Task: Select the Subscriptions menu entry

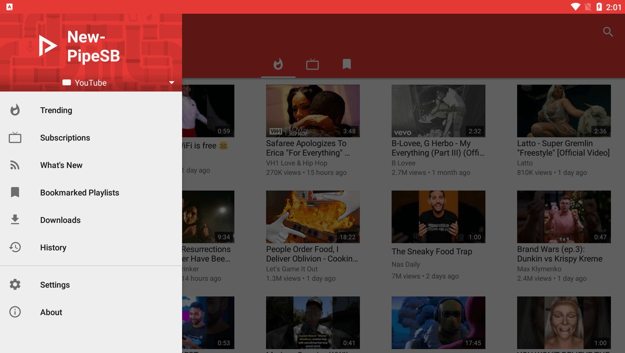Action: [x=65, y=138]
